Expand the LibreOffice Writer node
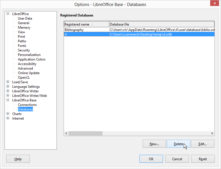Image resolution: width=221 pixels, height=169 pixels. click(8, 91)
